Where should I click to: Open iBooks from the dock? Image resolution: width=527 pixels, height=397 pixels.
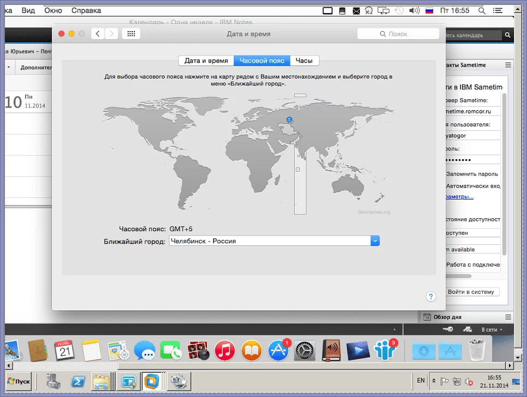click(x=251, y=351)
